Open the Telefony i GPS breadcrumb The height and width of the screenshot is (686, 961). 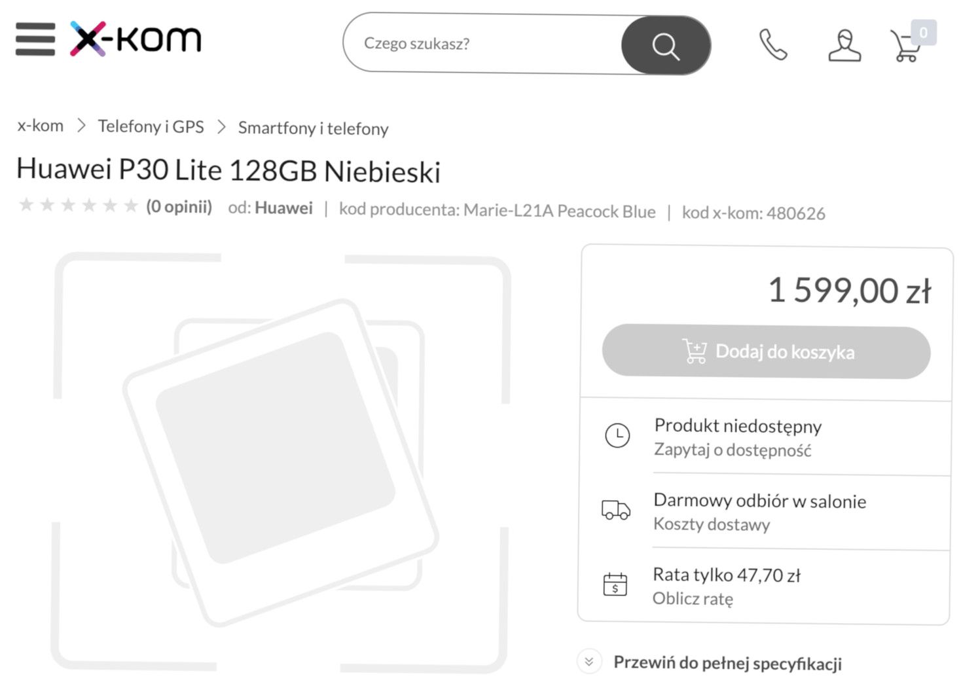151,126
